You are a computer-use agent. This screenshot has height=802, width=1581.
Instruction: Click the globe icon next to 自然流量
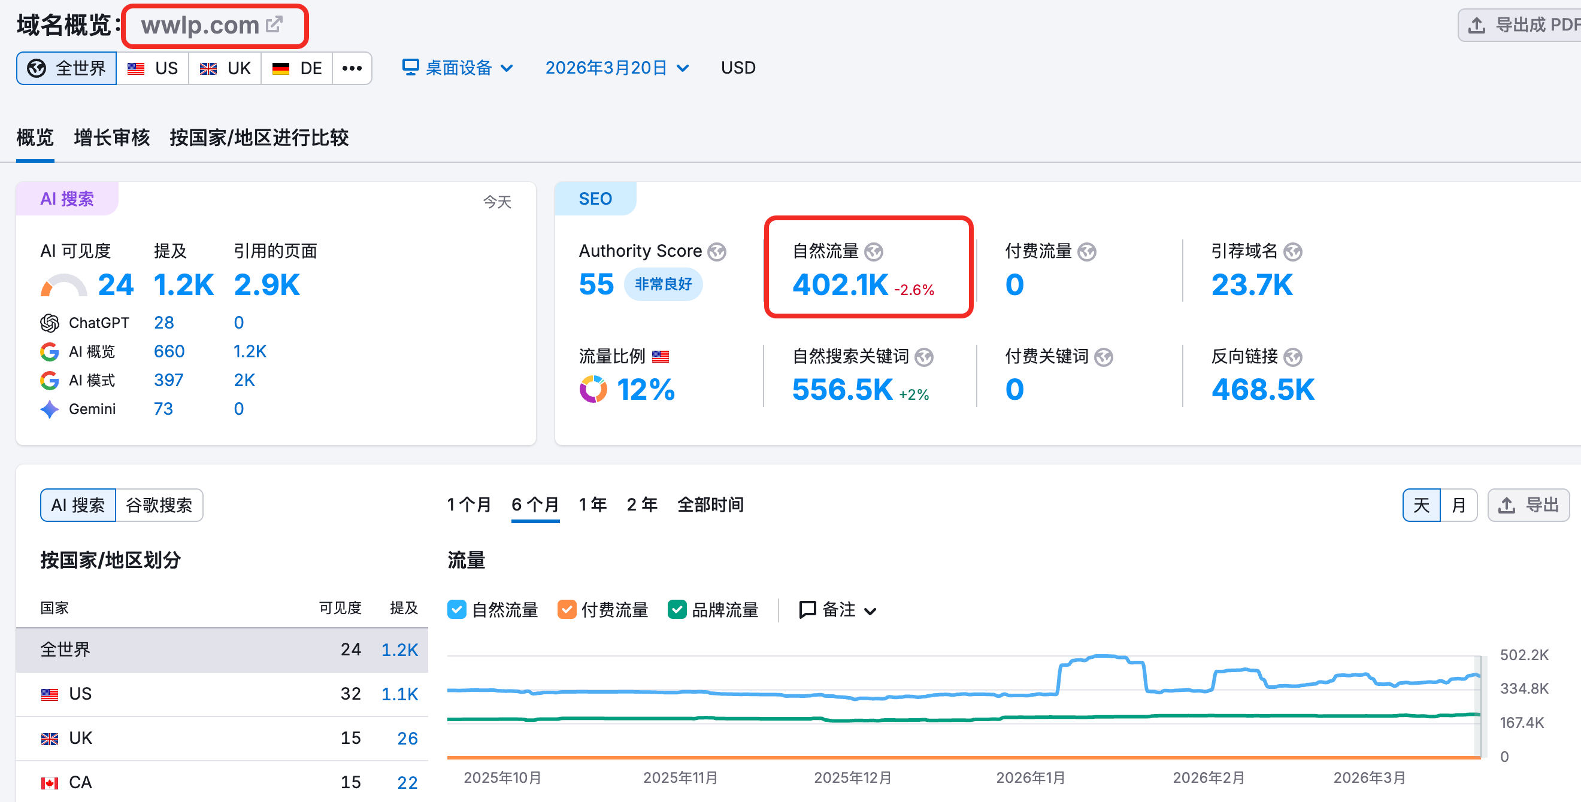(x=873, y=251)
